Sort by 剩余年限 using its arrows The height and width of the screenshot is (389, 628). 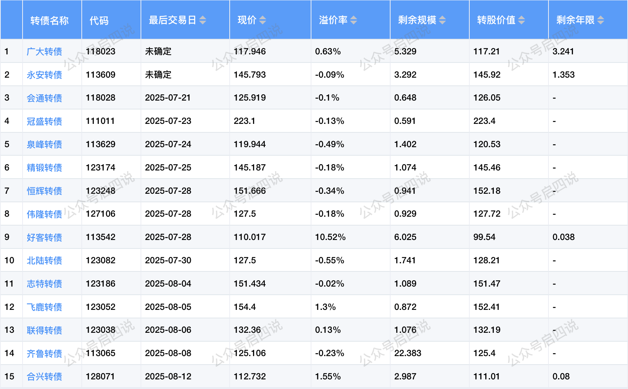(x=601, y=20)
